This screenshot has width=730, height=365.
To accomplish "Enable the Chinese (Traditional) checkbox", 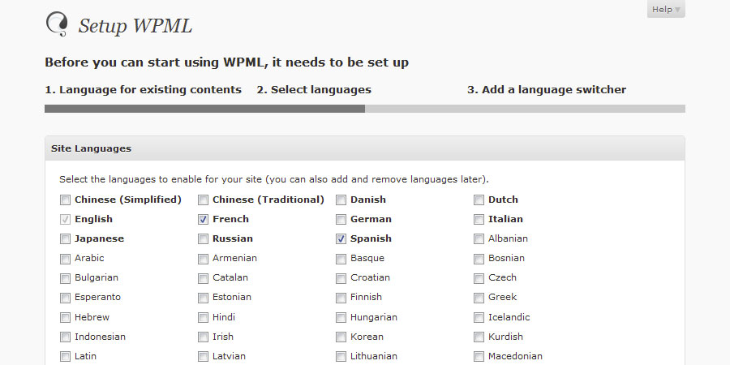I will point(203,200).
